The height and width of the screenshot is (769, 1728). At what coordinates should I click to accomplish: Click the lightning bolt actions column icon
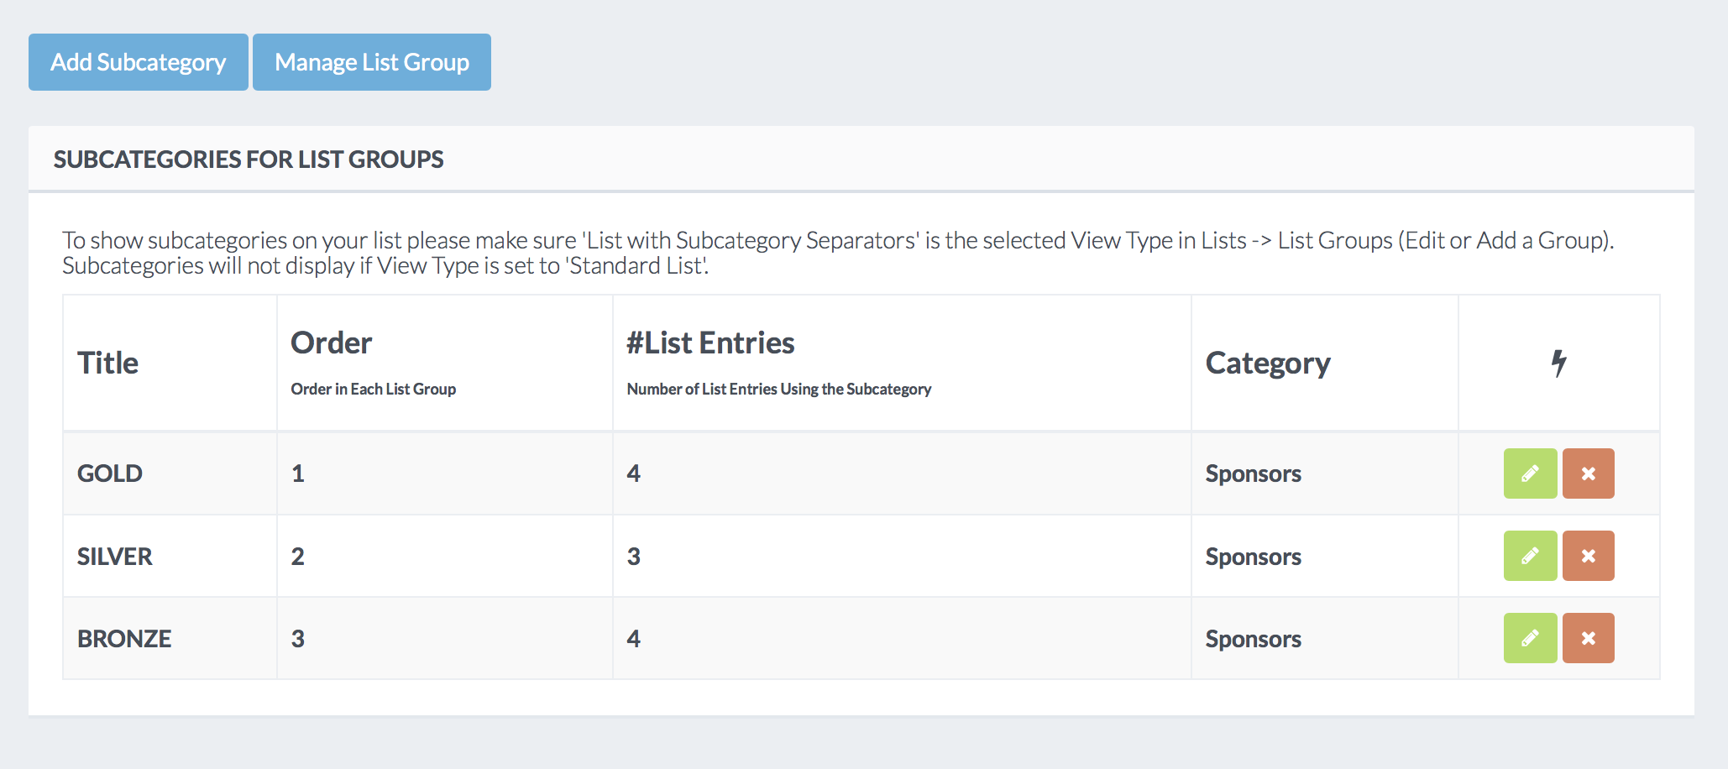[x=1558, y=363]
